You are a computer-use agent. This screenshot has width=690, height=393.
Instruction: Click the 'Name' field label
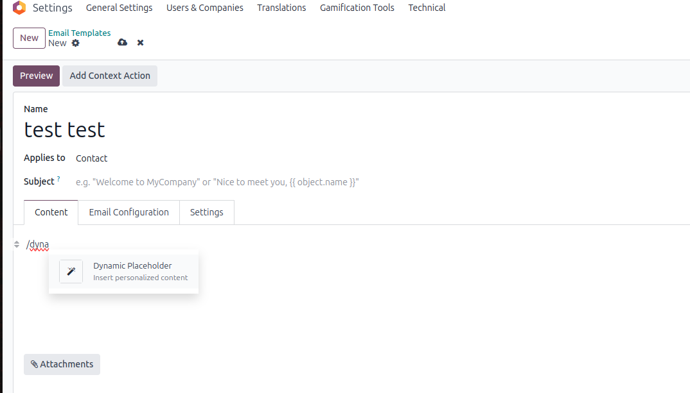[x=35, y=109]
